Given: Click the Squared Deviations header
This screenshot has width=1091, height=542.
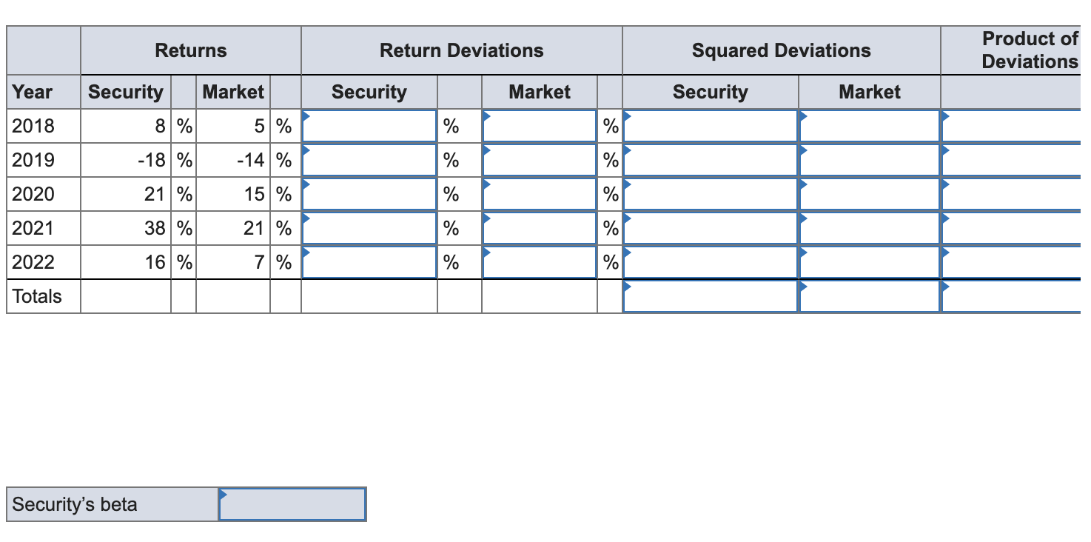Looking at the screenshot, I should (x=781, y=50).
